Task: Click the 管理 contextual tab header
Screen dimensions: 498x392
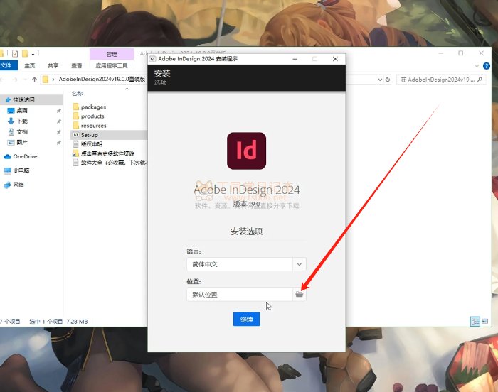Action: click(112, 54)
